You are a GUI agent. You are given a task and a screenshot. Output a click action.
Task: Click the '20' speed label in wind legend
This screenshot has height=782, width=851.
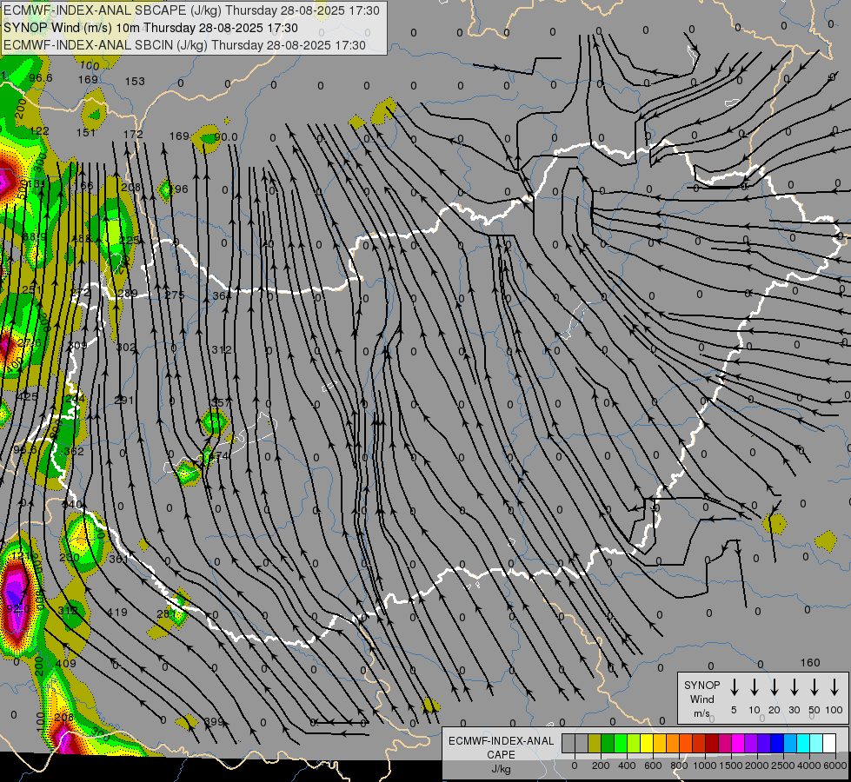[774, 710]
